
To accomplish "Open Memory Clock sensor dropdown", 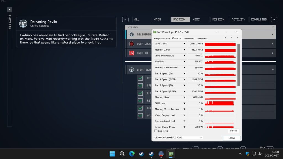I will coord(184,50).
